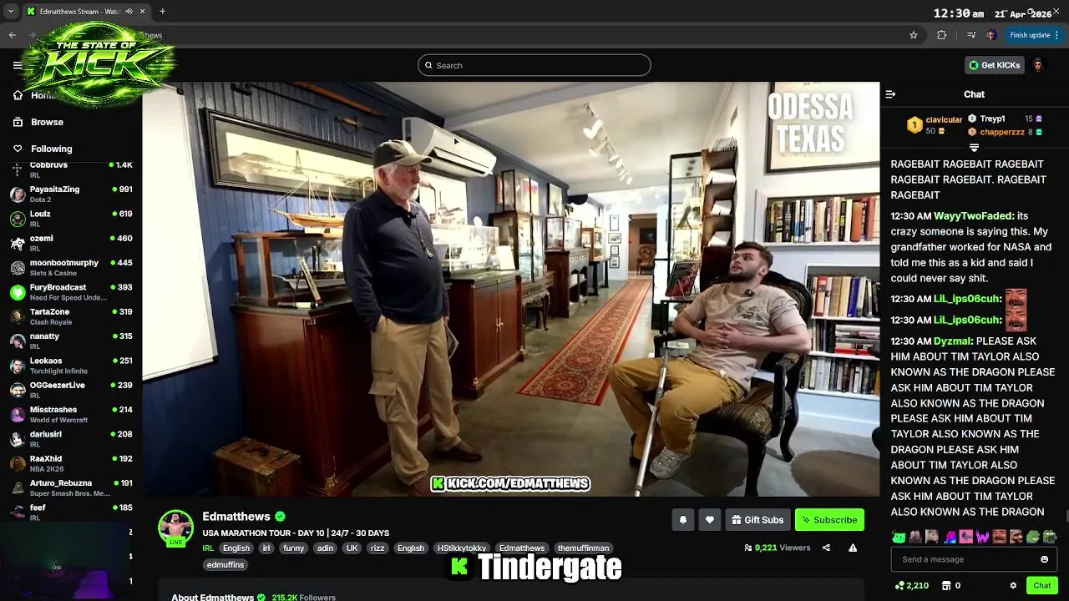Select the edmuffins tag
Viewport: 1069px width, 601px height.
coord(225,565)
